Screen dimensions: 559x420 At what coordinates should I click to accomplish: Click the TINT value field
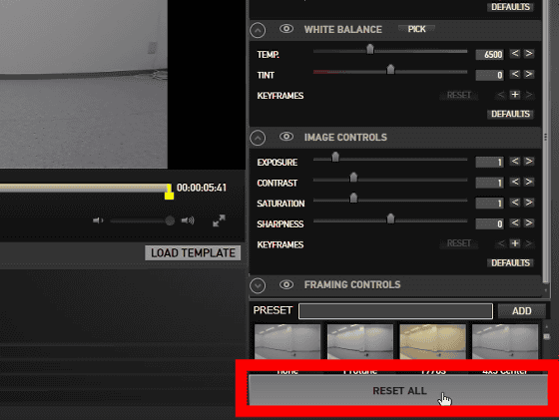point(490,75)
